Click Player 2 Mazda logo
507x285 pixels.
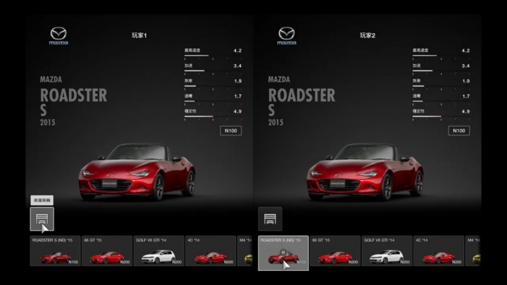(287, 36)
